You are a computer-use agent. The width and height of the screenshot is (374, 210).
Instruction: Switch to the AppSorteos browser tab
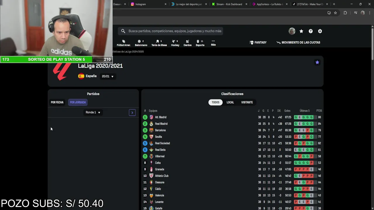tap(270, 4)
